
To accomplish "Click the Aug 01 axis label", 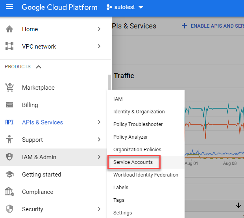I will [x=191, y=163].
